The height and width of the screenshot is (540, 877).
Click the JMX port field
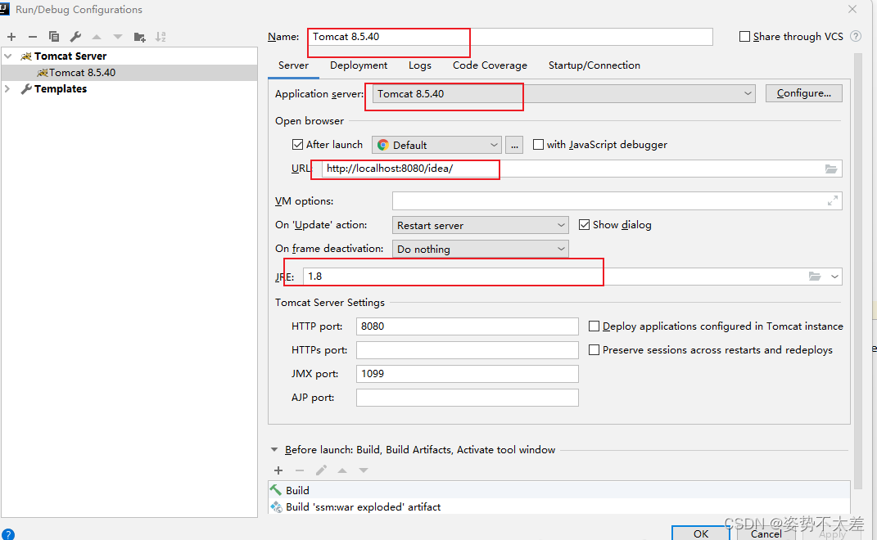[x=467, y=374]
